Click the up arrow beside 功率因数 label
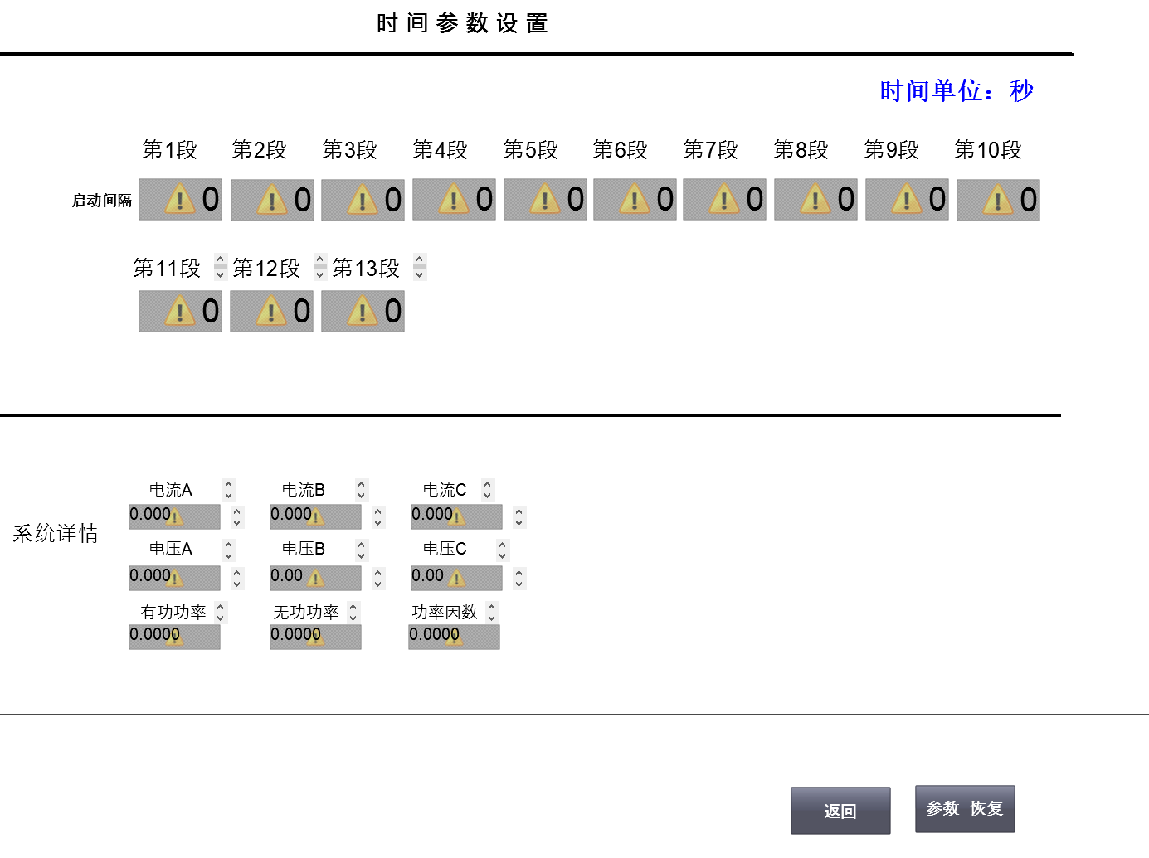This screenshot has height=858, width=1149. (x=493, y=607)
